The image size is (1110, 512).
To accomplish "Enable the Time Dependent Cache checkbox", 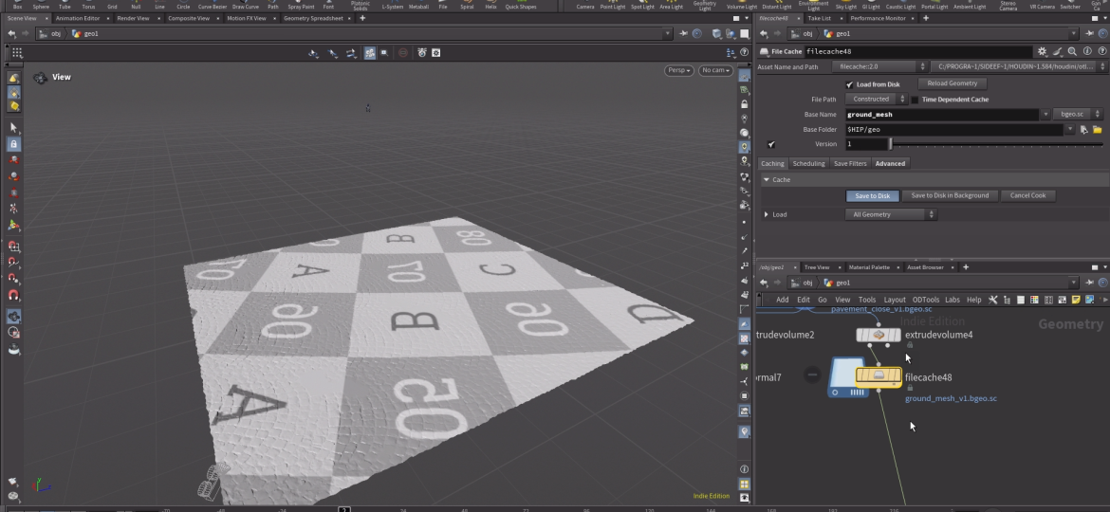I will (x=915, y=100).
